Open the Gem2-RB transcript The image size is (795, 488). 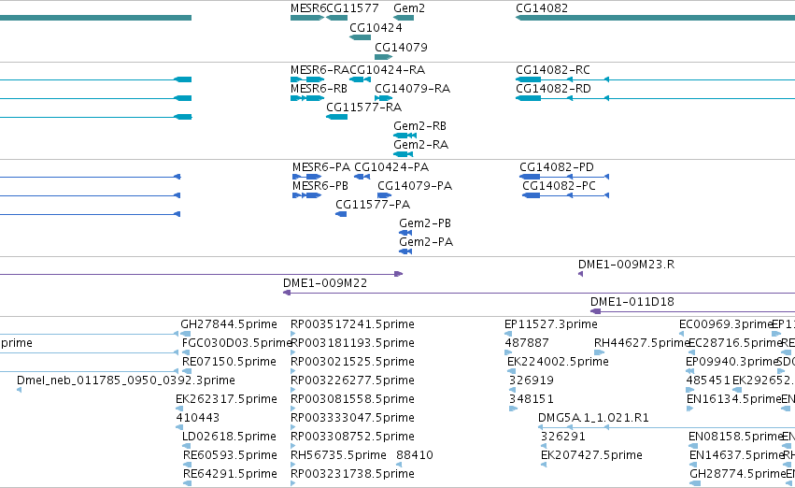point(405,136)
